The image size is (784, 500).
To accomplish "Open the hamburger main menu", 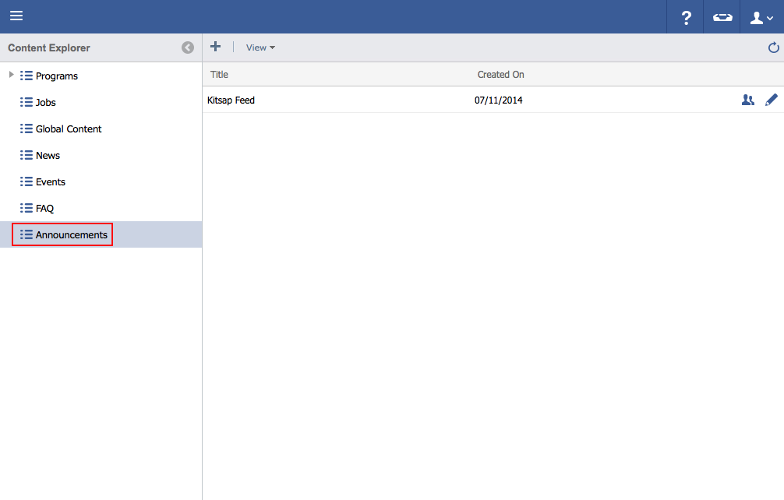I will pos(16,16).
